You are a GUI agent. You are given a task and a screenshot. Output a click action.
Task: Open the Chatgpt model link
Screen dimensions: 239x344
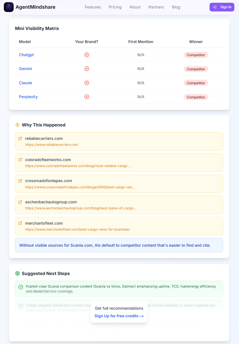(26, 55)
